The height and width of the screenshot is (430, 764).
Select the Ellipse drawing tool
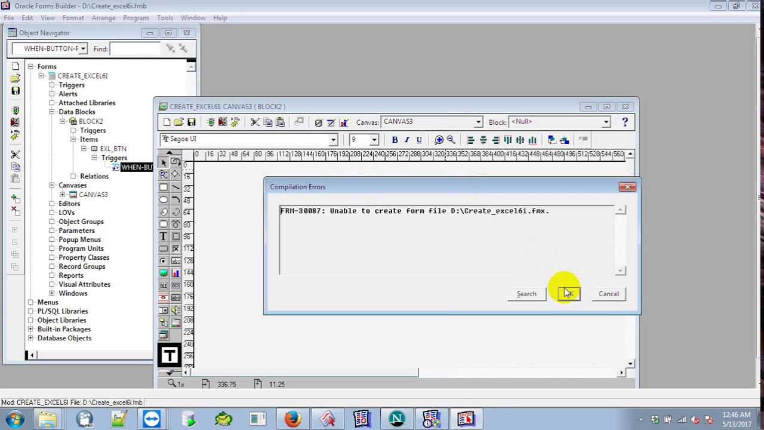tap(164, 199)
